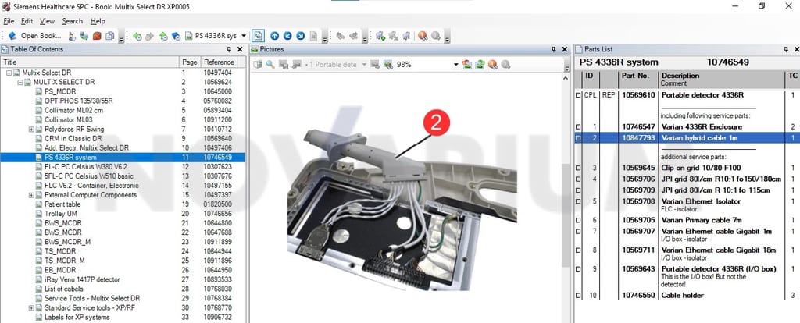This screenshot has width=800, height=323.
Task: Select iRay Venu 1417P detector entry
Action: coord(82,279)
